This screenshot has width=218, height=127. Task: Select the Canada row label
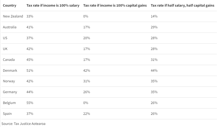(9, 60)
